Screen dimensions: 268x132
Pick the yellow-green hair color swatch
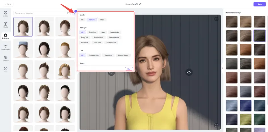[x=246, y=120]
